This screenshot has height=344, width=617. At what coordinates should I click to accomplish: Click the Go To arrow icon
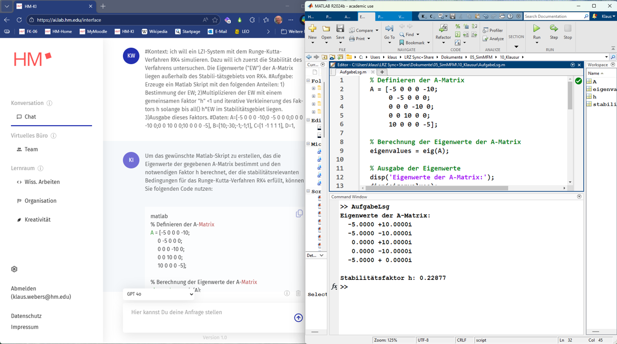coord(389,28)
